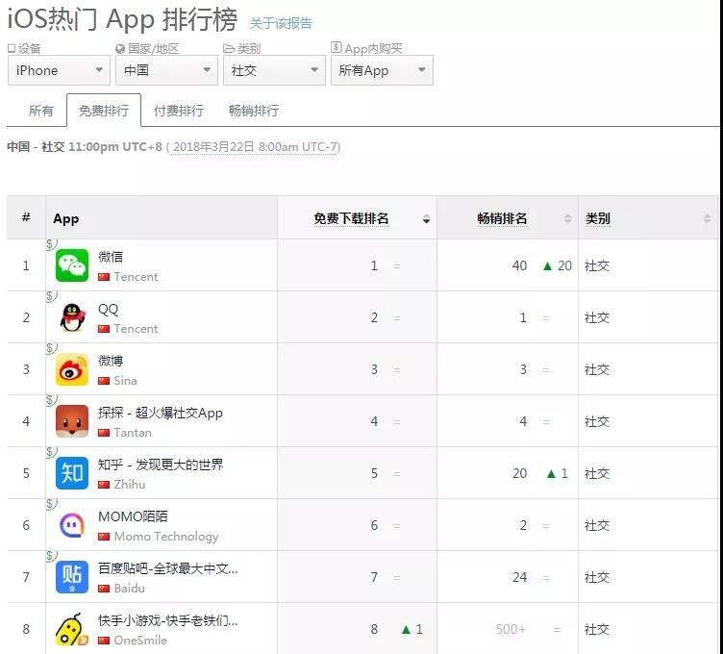The height and width of the screenshot is (654, 723).
Task: Switch to the 所有 tab
Action: tap(41, 111)
